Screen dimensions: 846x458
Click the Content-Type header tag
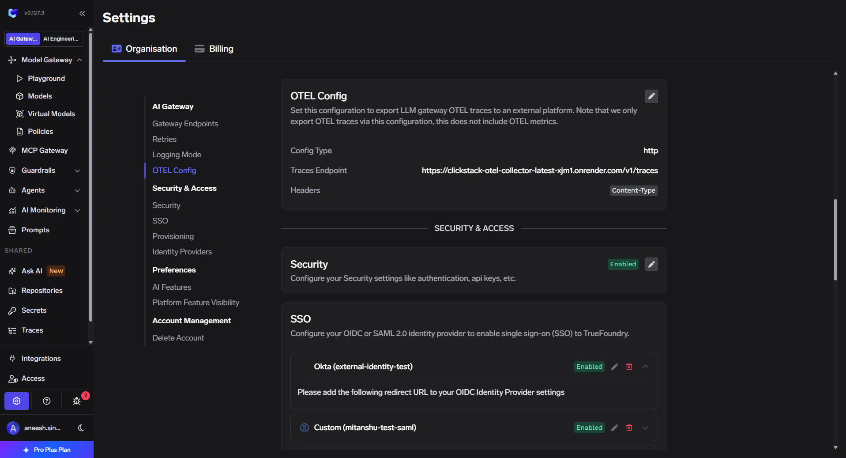[633, 190]
